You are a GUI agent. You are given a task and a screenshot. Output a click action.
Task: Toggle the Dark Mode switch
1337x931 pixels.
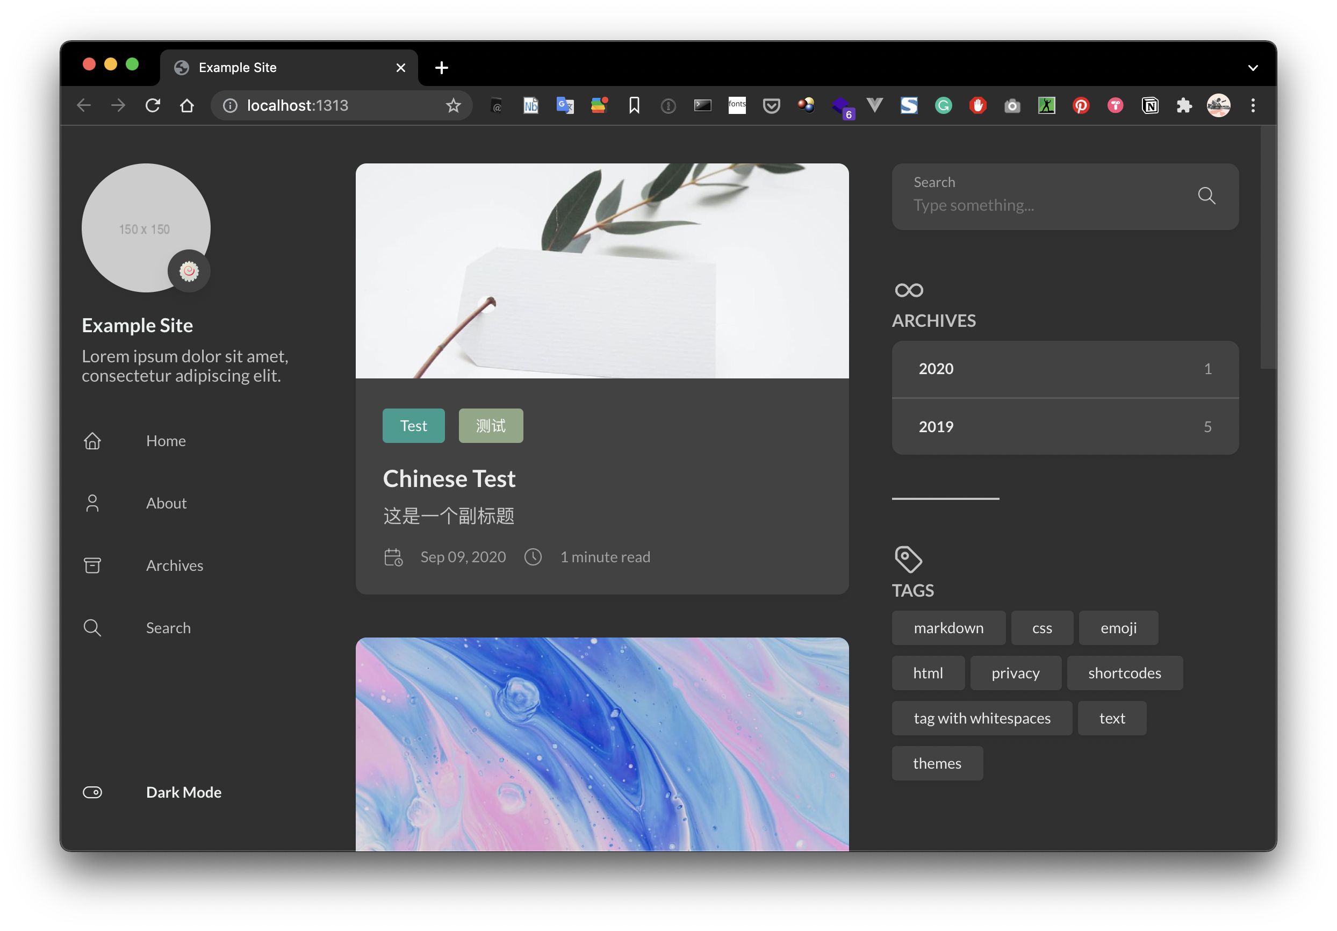pyautogui.click(x=92, y=792)
